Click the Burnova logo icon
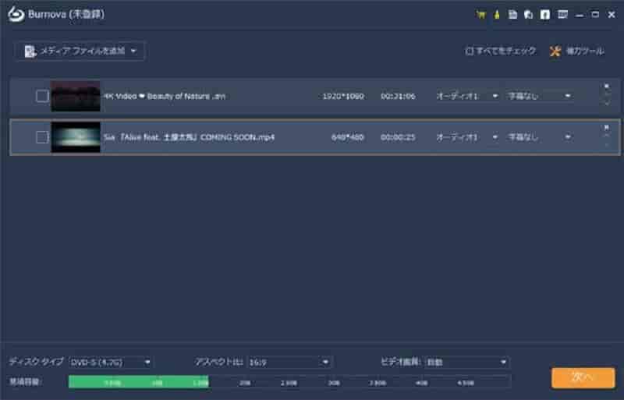Viewport: 624px width, 400px height. click(14, 14)
